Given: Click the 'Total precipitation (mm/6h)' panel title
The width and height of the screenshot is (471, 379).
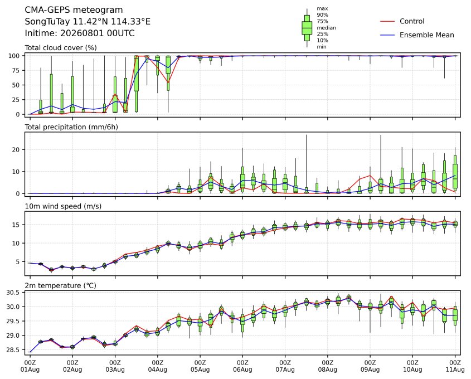Looking at the screenshot, I should (71, 127).
